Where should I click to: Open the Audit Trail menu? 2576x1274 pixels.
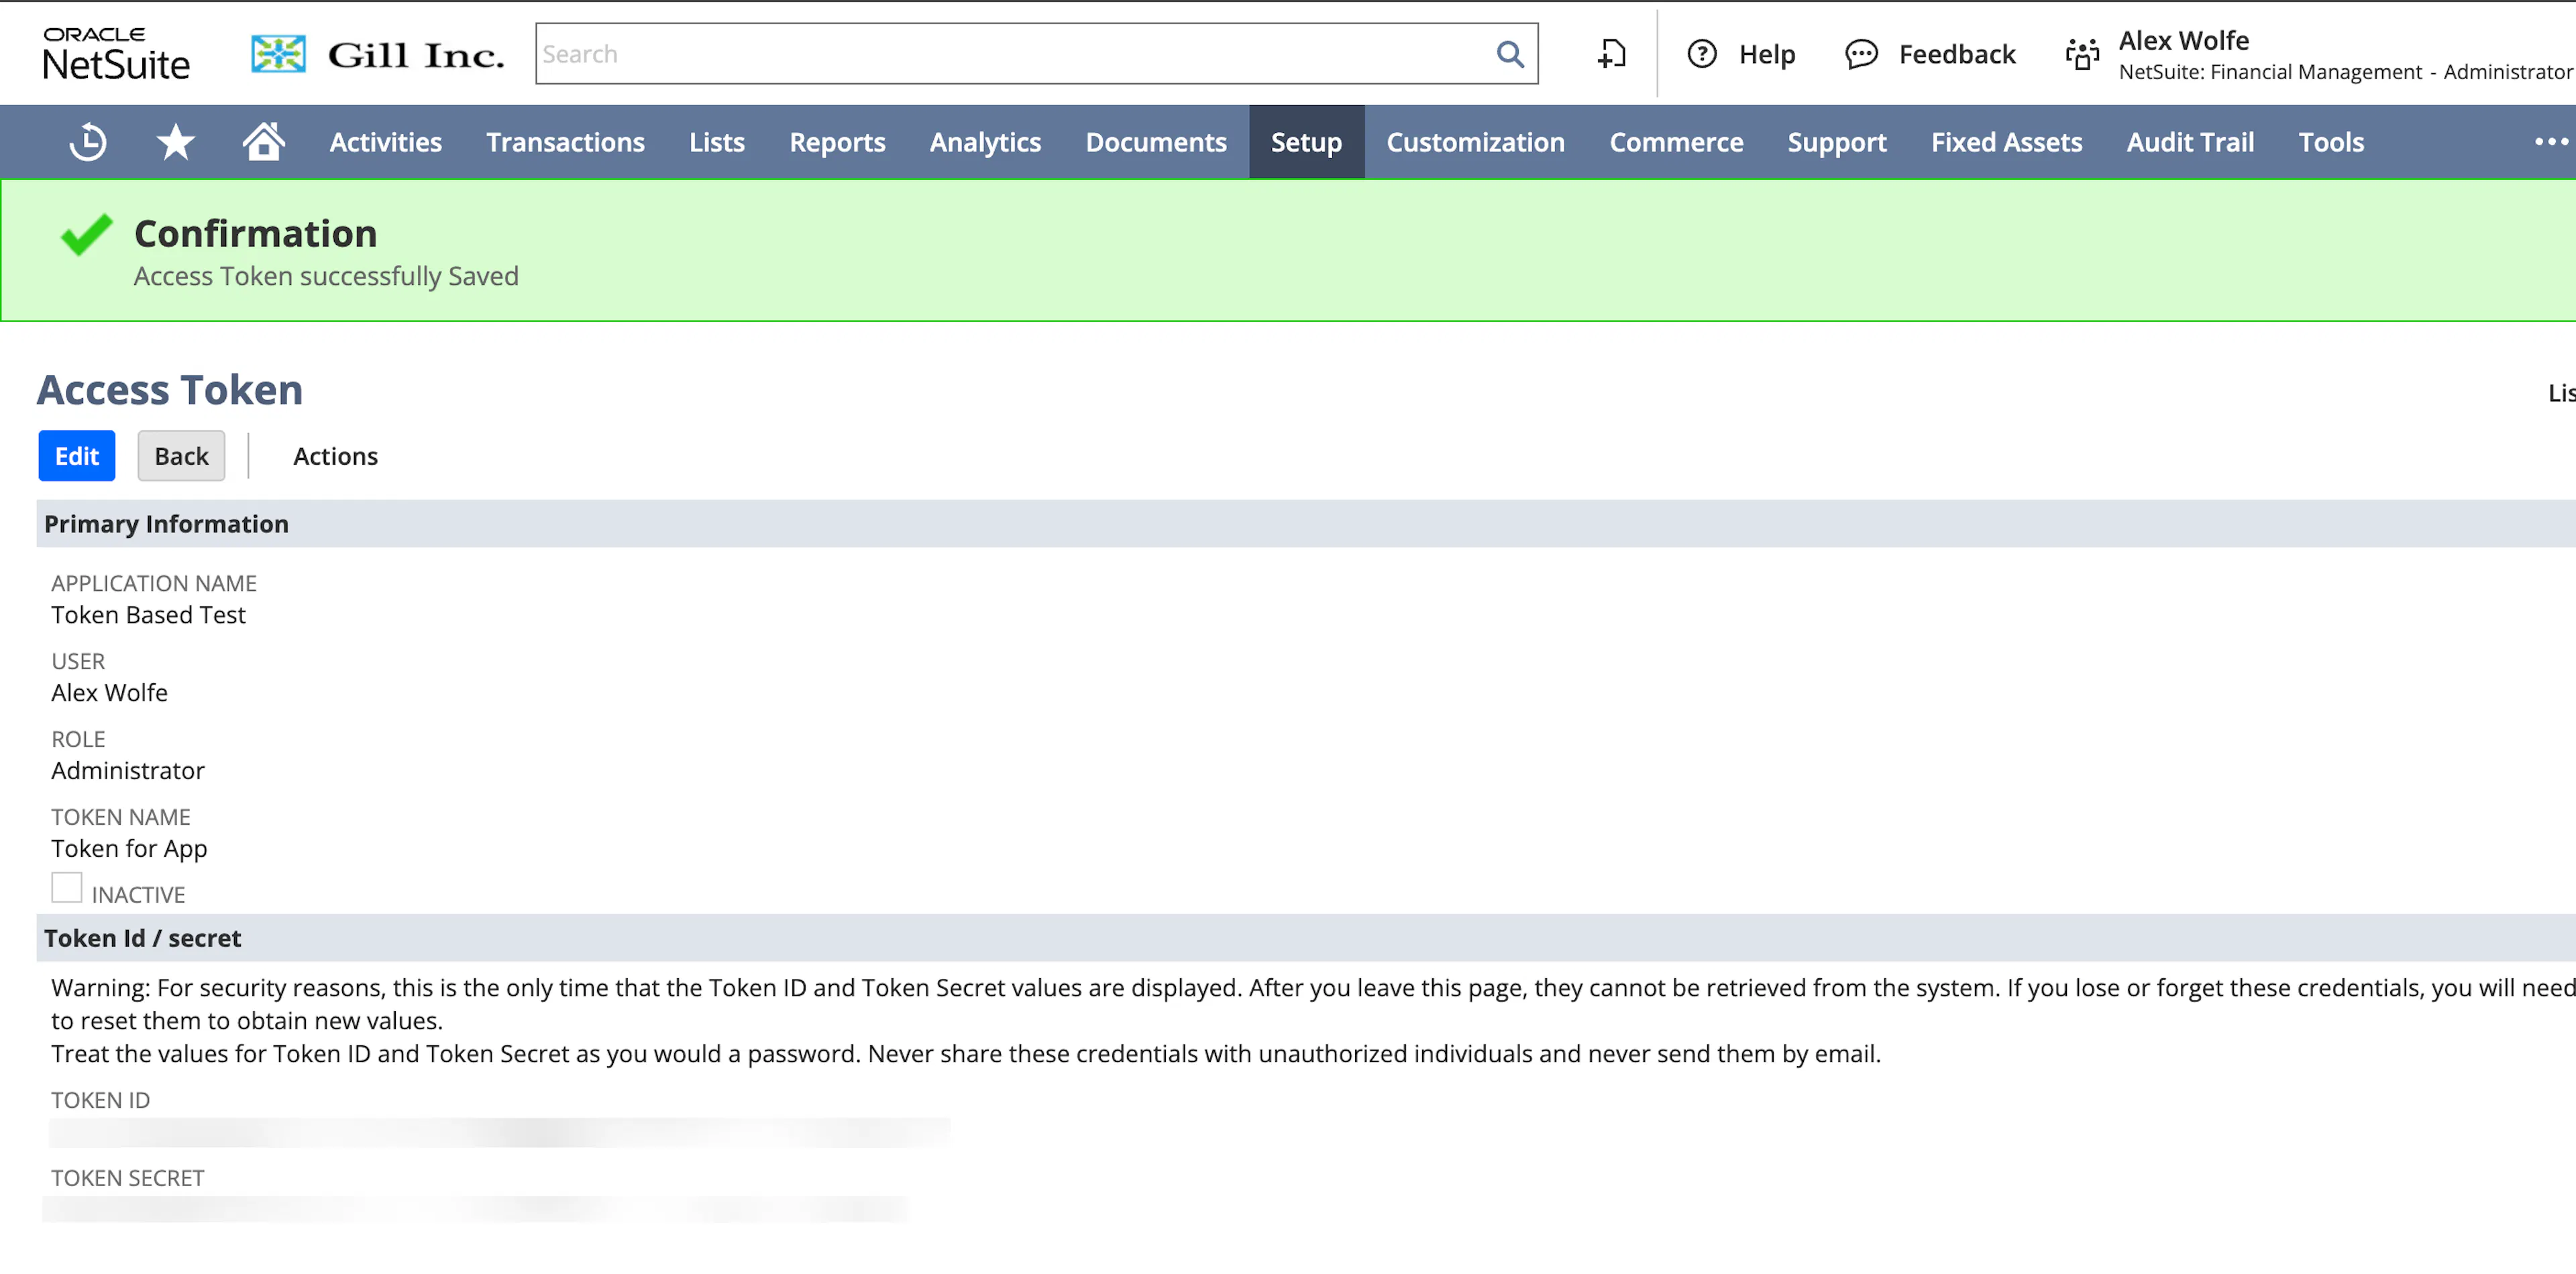point(2191,142)
